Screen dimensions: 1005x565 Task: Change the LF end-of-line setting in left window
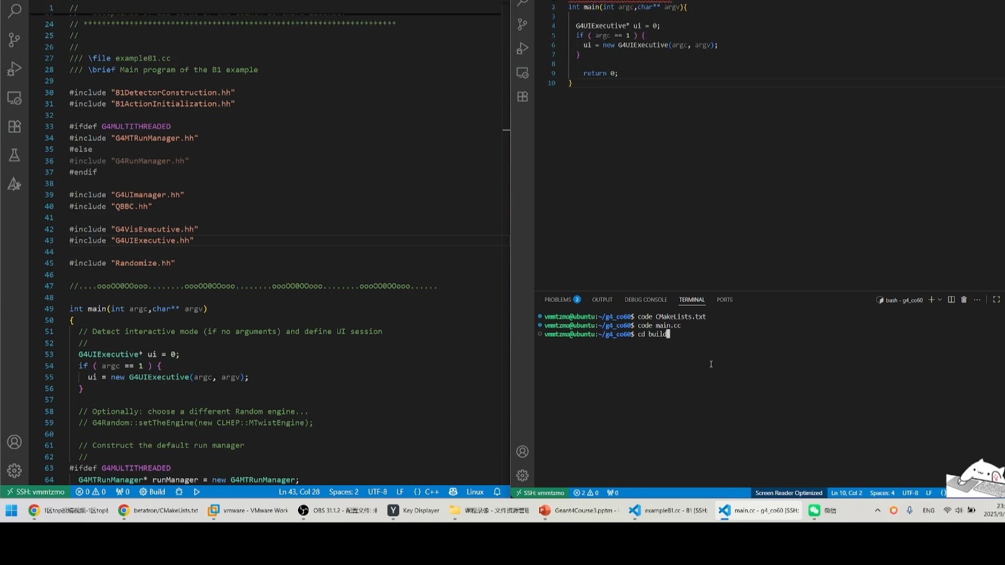pos(400,492)
